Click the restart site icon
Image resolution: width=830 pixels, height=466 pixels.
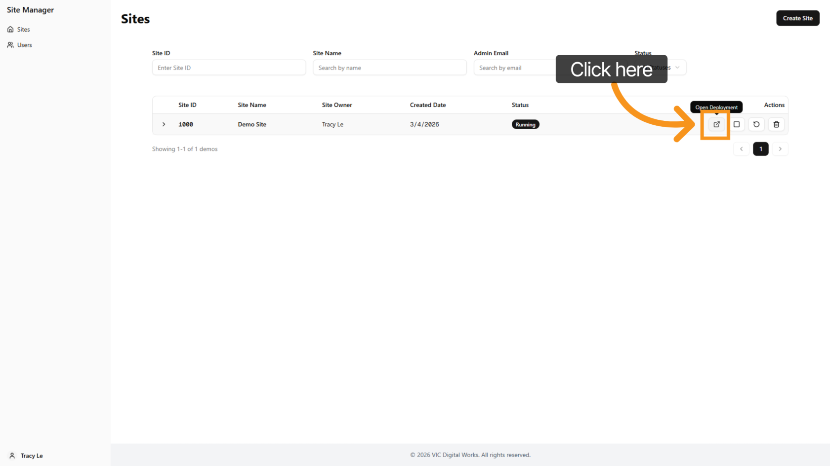pos(756,124)
